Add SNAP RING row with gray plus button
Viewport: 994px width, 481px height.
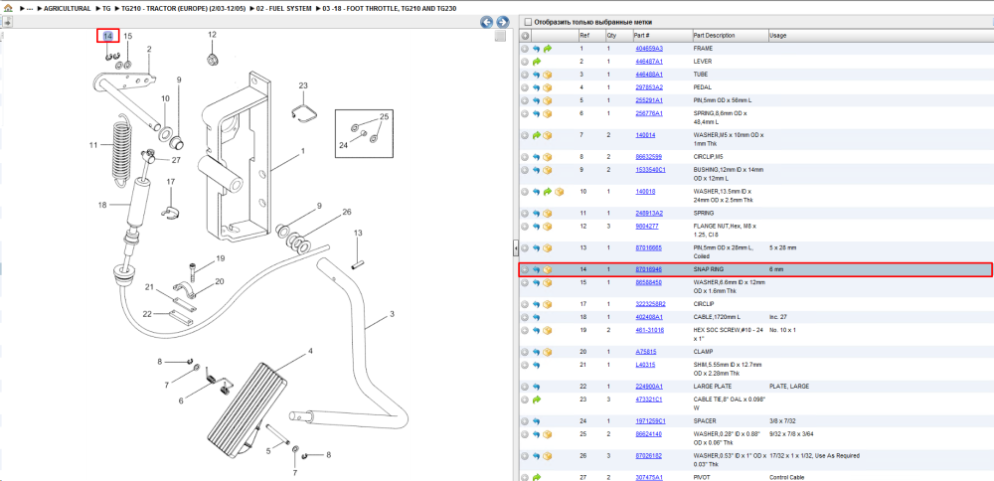click(525, 270)
